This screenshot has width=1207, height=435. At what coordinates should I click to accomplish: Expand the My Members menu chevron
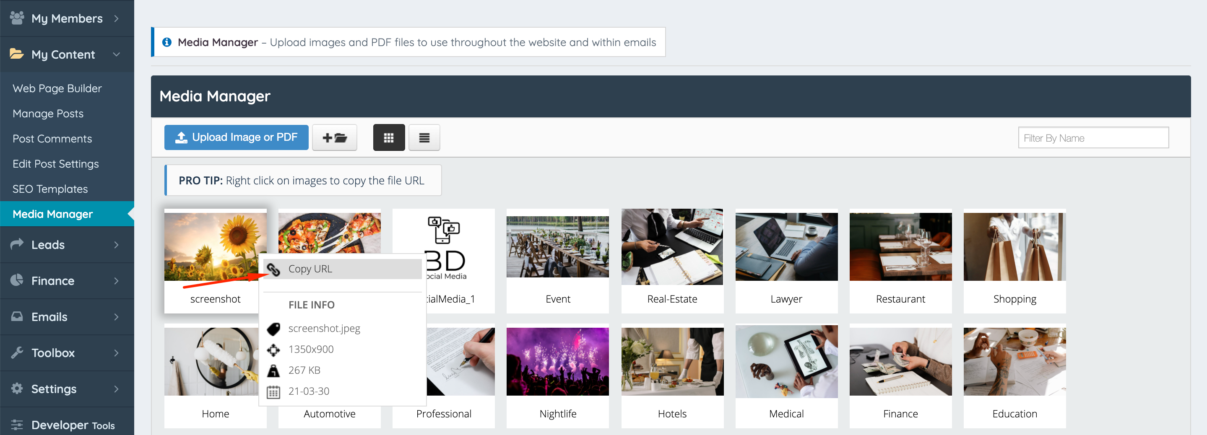coord(116,18)
